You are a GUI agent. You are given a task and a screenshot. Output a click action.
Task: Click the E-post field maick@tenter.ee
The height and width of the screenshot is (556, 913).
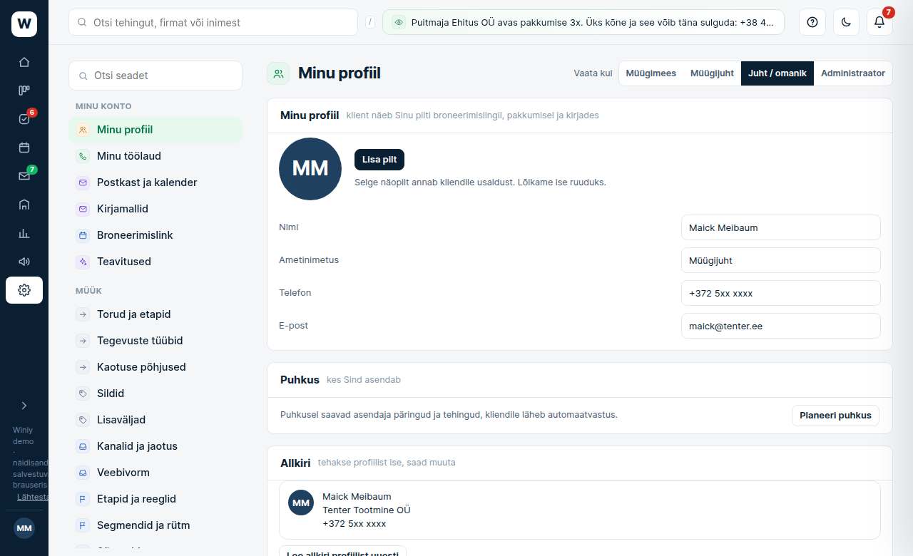point(781,326)
